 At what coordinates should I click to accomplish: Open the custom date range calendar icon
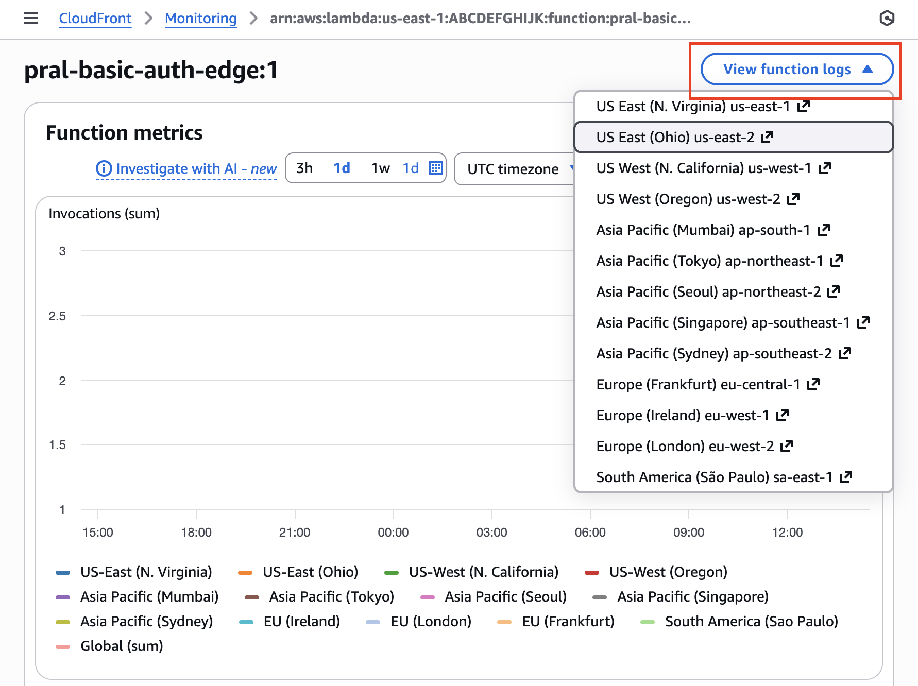point(436,168)
